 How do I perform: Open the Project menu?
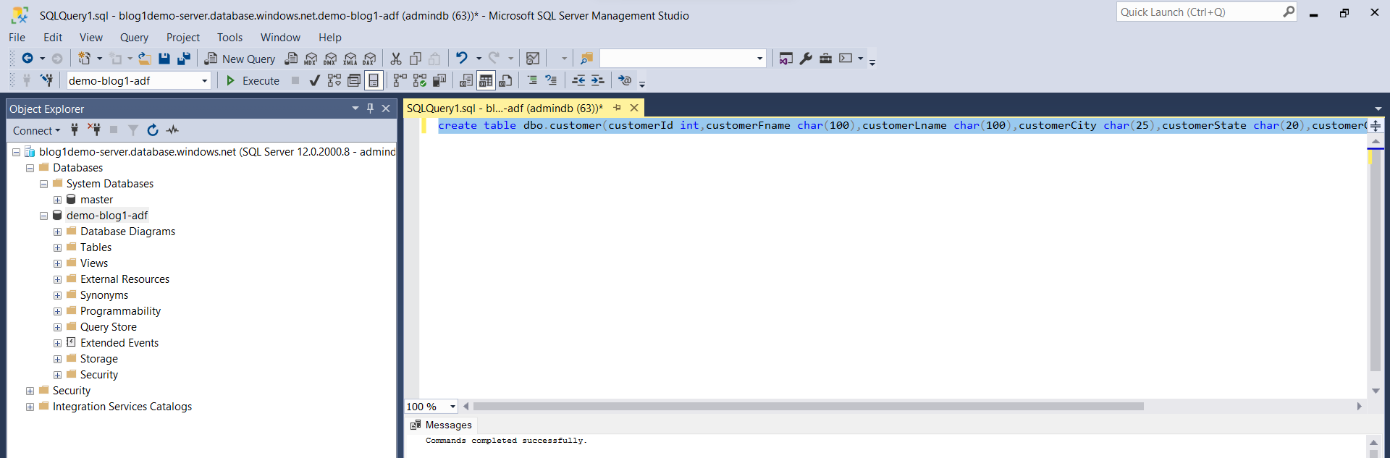pos(182,38)
